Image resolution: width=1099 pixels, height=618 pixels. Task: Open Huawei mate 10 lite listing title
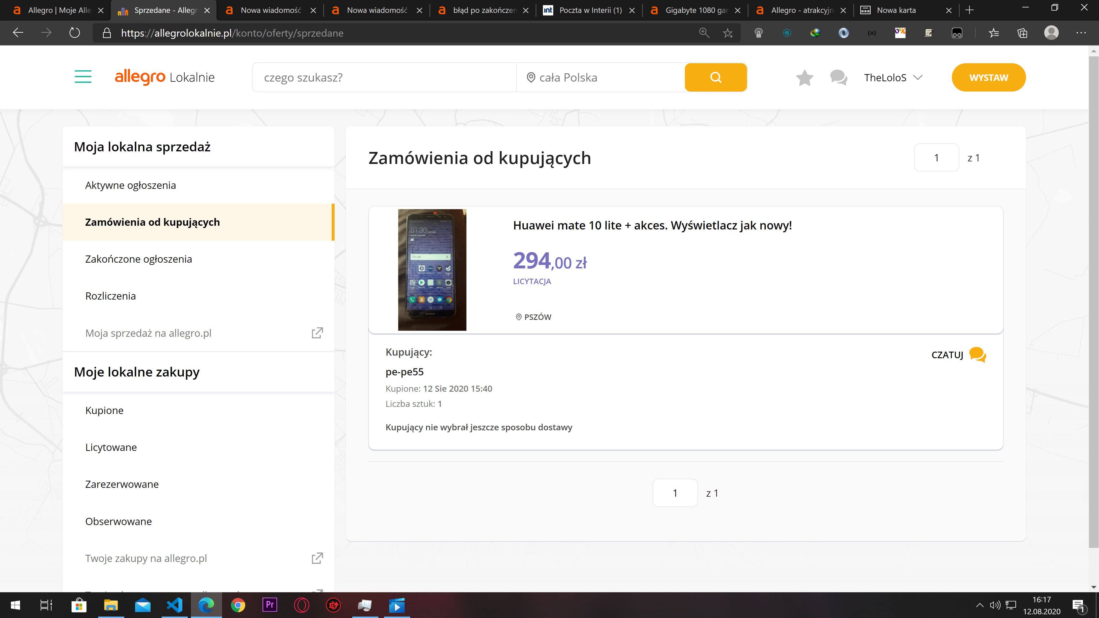(652, 225)
